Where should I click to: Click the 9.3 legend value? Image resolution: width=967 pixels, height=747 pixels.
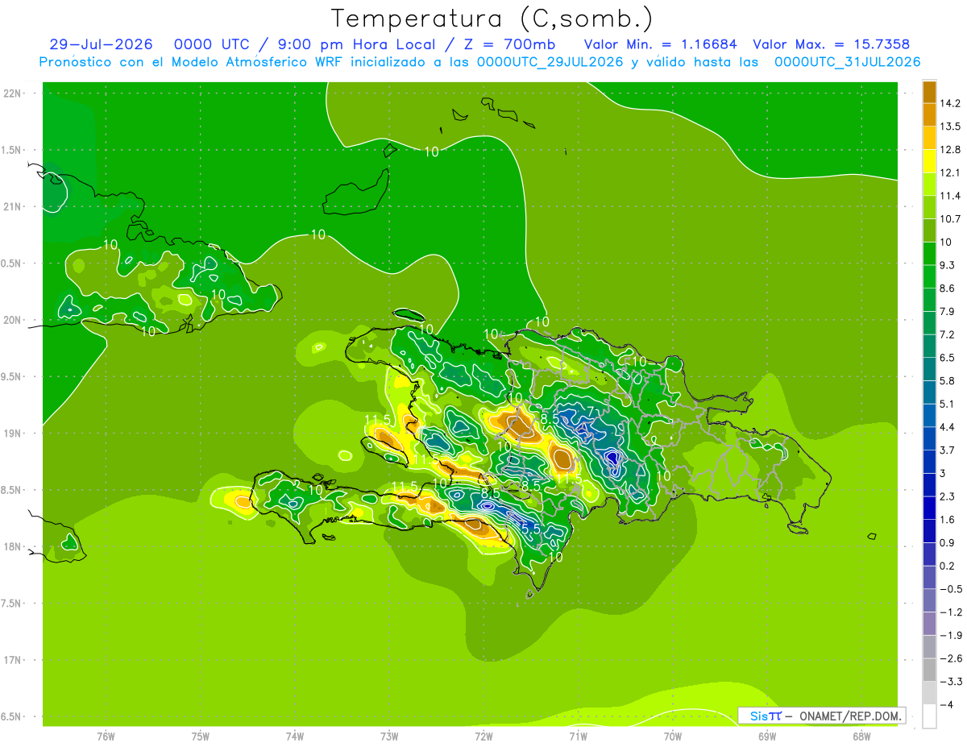[948, 265]
